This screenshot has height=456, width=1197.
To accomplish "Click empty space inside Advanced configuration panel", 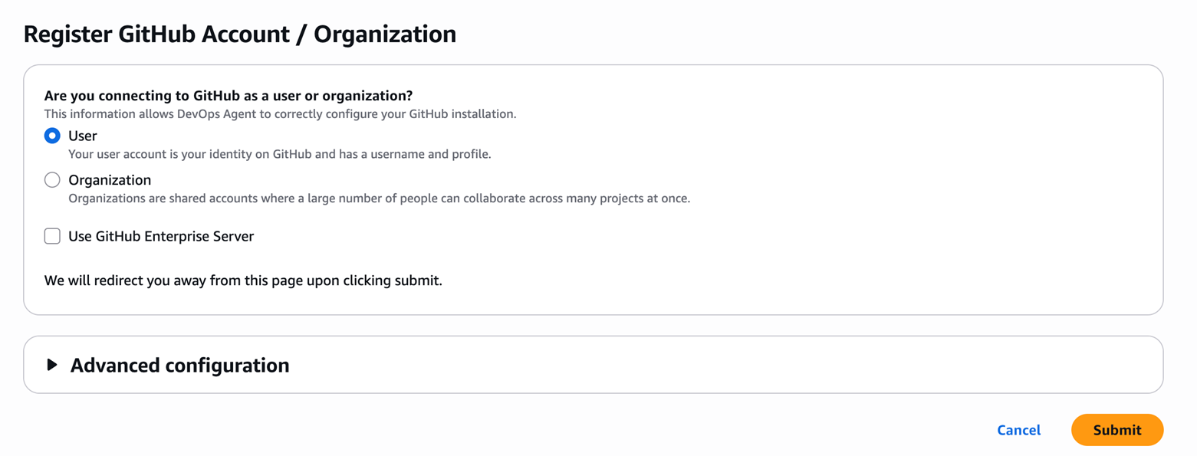I will click(x=690, y=365).
